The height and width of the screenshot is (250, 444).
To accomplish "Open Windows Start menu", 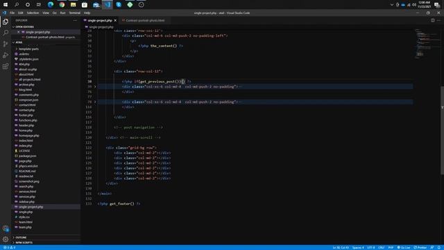I will pyautogui.click(x=6, y=5).
